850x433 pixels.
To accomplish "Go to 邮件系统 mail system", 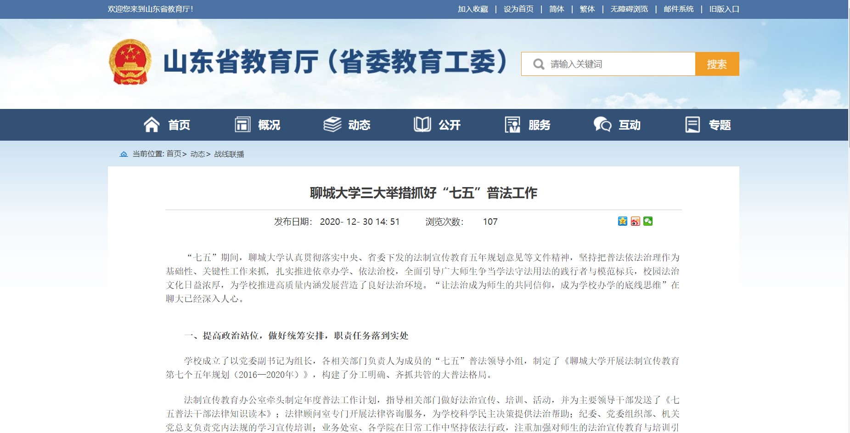I will tap(678, 9).
